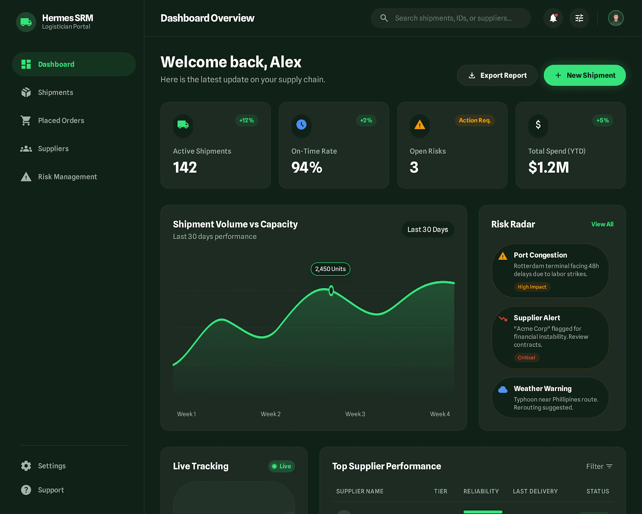This screenshot has height=514, width=642.
Task: Click the New Shipment button
Action: 585,75
